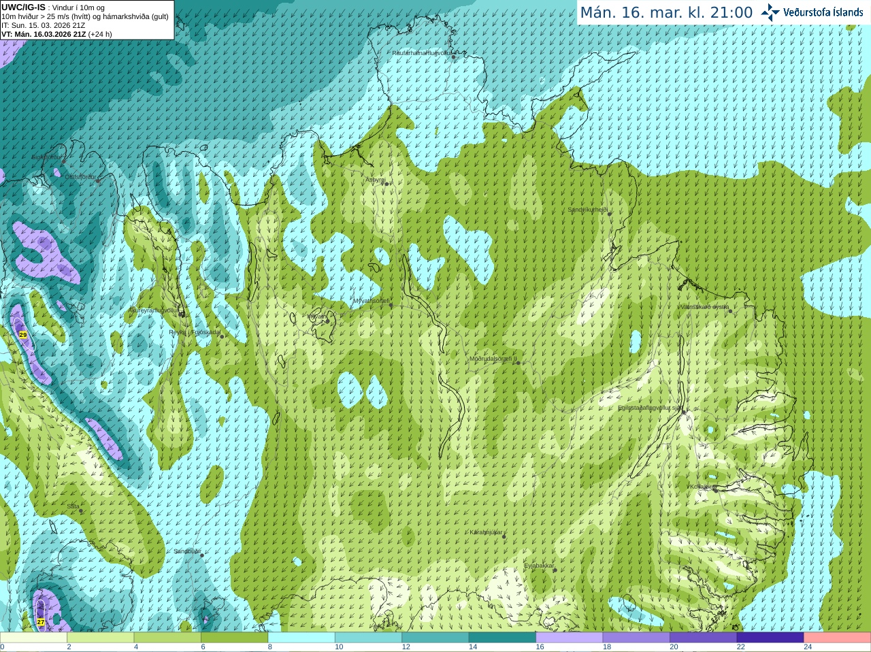871x652 pixels.
Task: Select the Siglufjörður station label
Action: (47, 157)
